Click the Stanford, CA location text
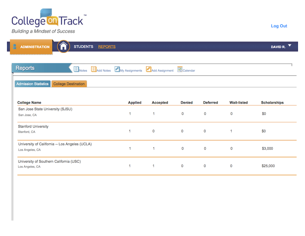This screenshot has width=305, height=236. pyautogui.click(x=27, y=132)
